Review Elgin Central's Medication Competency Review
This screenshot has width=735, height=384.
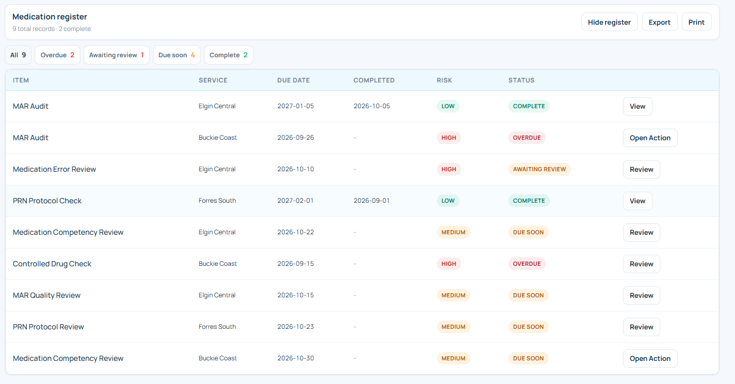tap(641, 232)
